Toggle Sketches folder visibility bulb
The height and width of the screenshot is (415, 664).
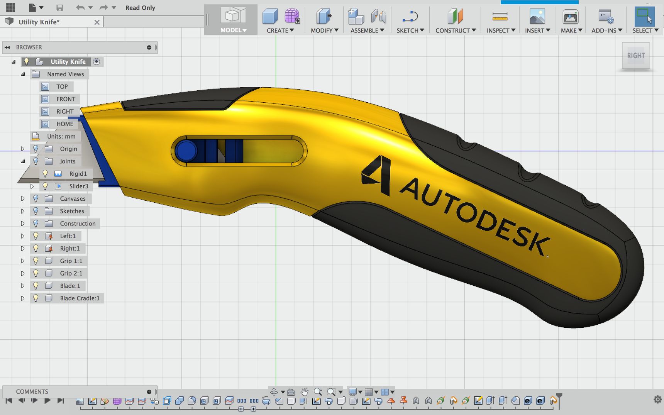(36, 211)
